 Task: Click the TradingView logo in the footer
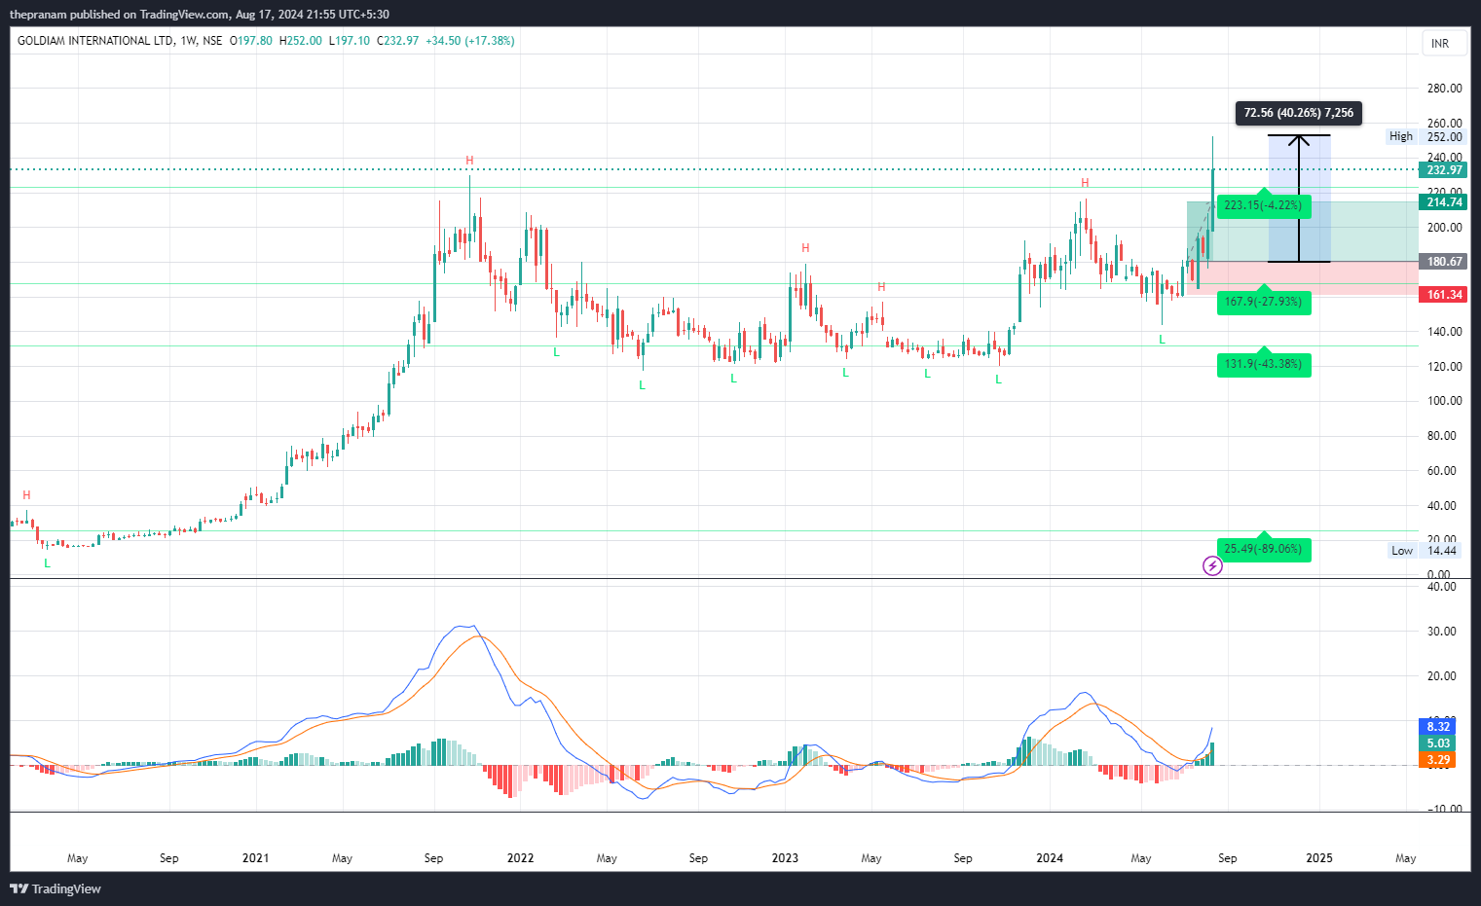pos(56,888)
